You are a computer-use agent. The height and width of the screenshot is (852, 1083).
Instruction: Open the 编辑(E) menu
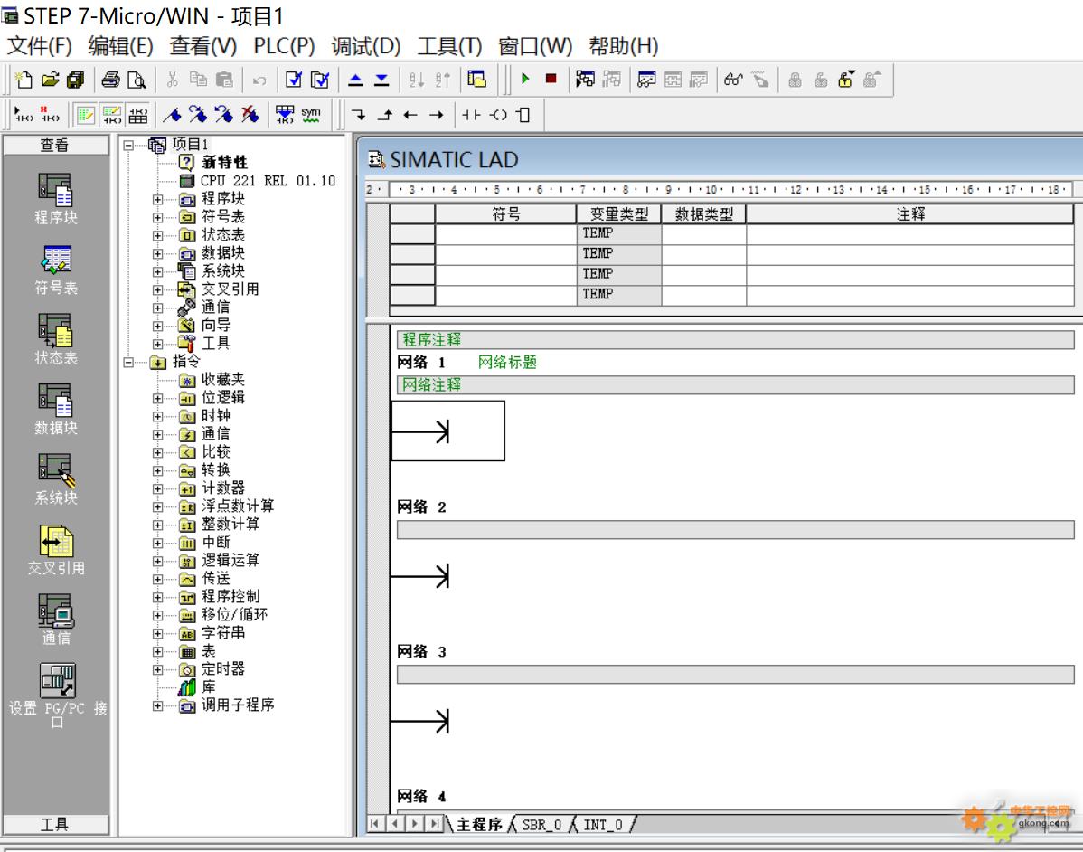pyautogui.click(x=121, y=46)
